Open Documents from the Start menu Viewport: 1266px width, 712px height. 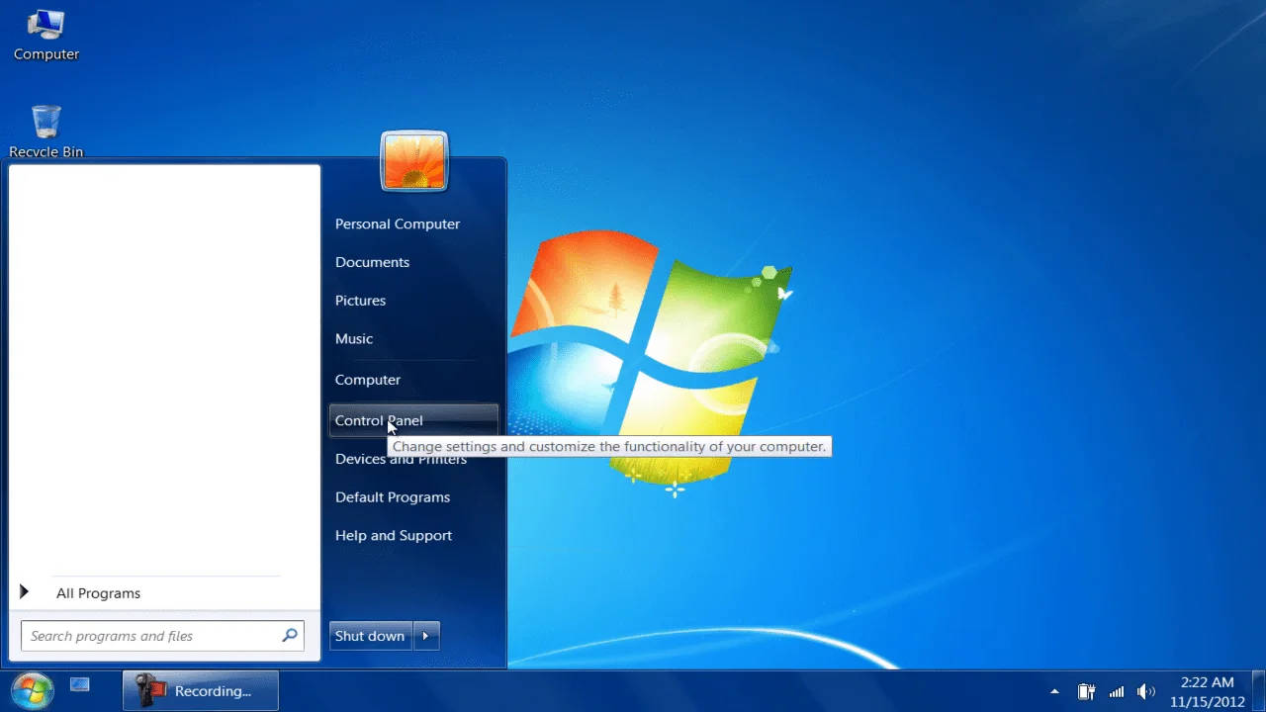pos(413,262)
